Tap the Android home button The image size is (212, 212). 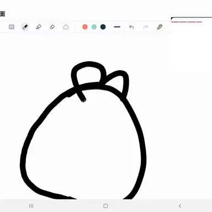coord(105,206)
